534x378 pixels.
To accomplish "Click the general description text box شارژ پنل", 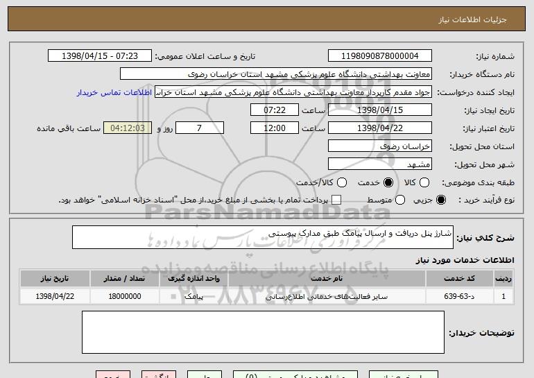I will 263,237.
